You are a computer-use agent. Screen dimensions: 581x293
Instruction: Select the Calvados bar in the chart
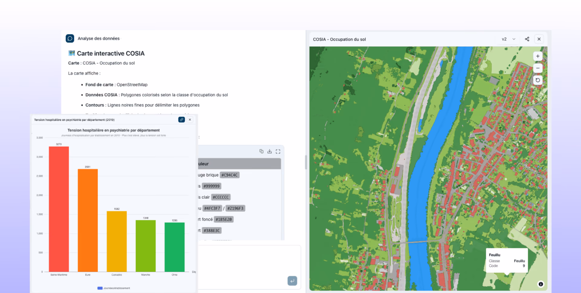pyautogui.click(x=117, y=241)
